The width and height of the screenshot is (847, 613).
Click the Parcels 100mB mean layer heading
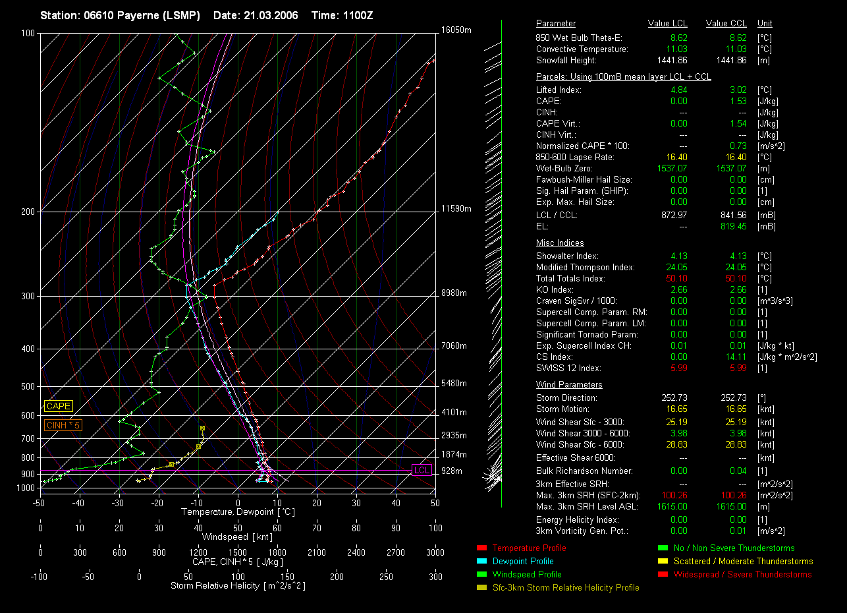(x=623, y=77)
